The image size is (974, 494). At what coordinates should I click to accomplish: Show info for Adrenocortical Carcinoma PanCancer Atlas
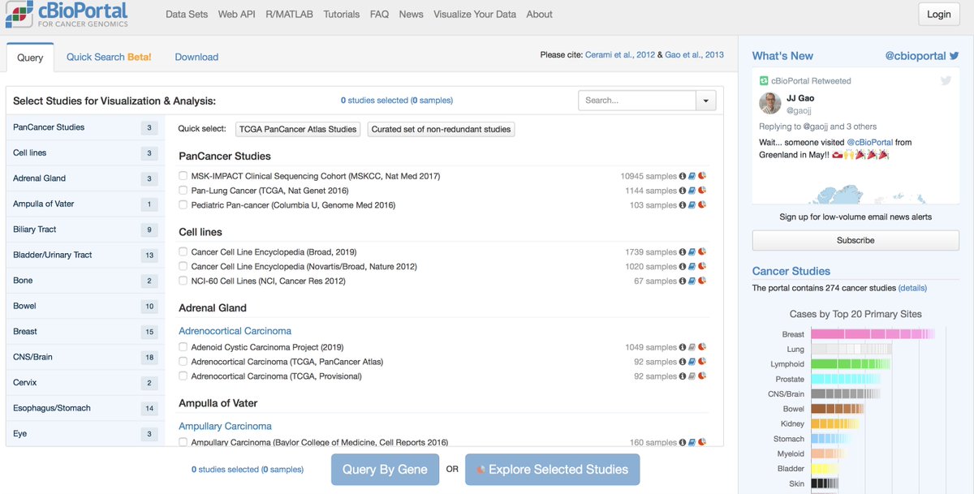pyautogui.click(x=683, y=362)
